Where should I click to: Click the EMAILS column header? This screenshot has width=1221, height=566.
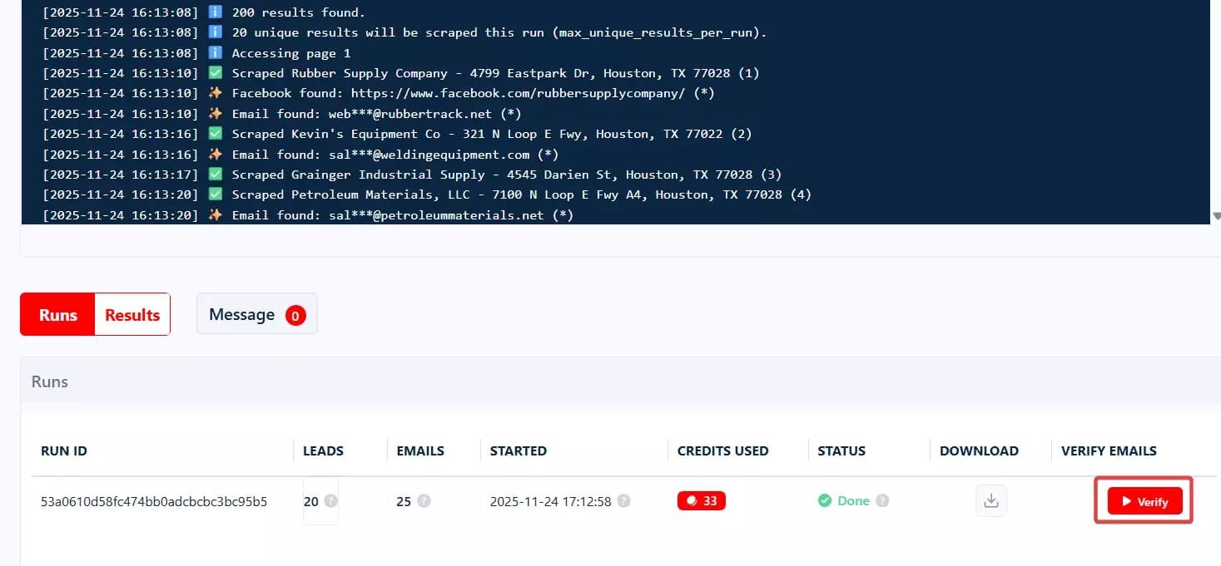[x=420, y=451]
